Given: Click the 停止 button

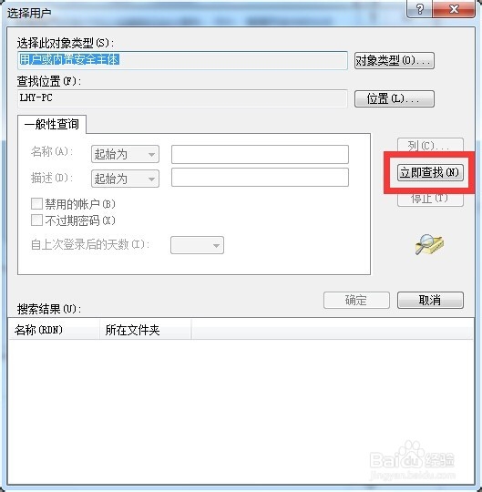Looking at the screenshot, I should pos(430,199).
